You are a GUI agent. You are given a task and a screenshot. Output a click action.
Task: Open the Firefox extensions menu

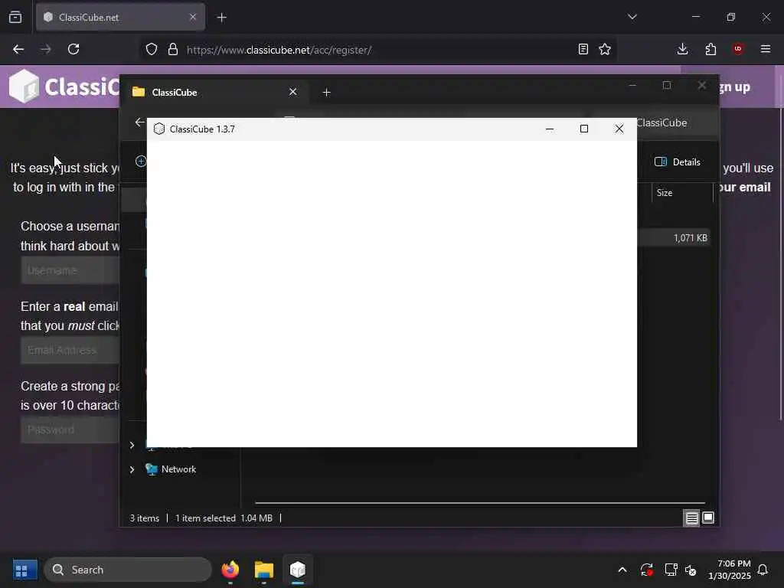(x=710, y=49)
